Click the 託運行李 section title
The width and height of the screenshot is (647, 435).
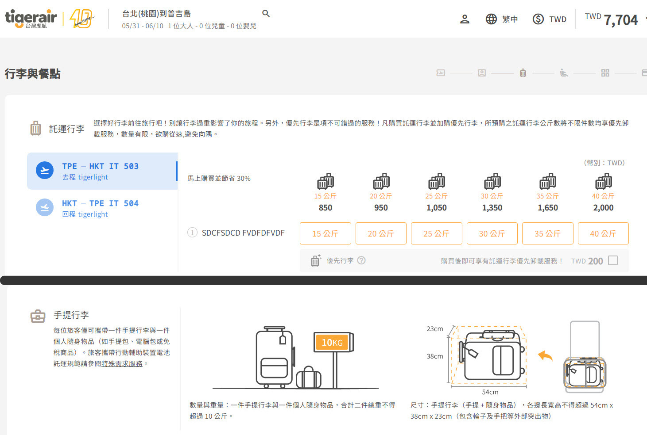click(x=66, y=129)
